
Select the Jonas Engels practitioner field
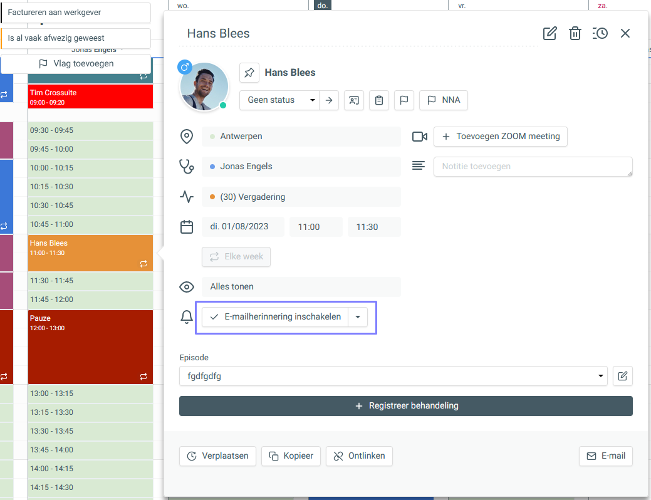coord(301,167)
